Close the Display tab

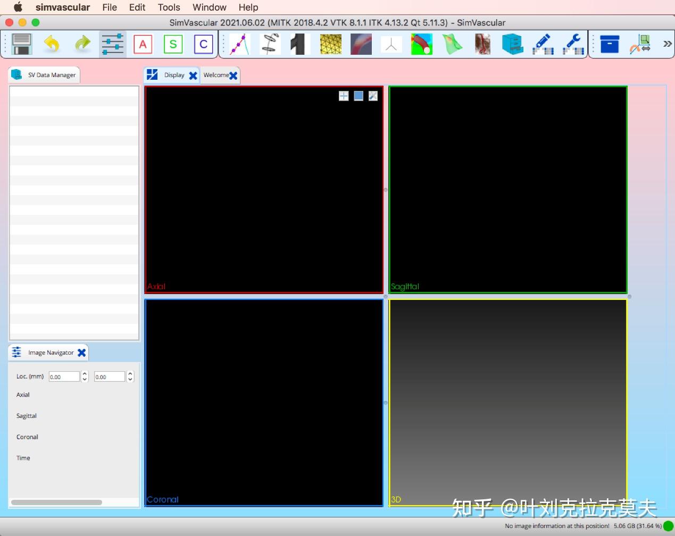[x=193, y=76]
